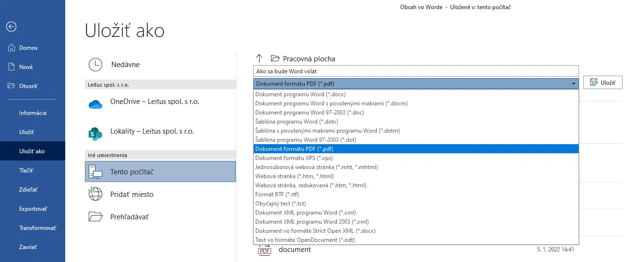
Task: Open the Exportovať menu item
Action: coord(33,209)
